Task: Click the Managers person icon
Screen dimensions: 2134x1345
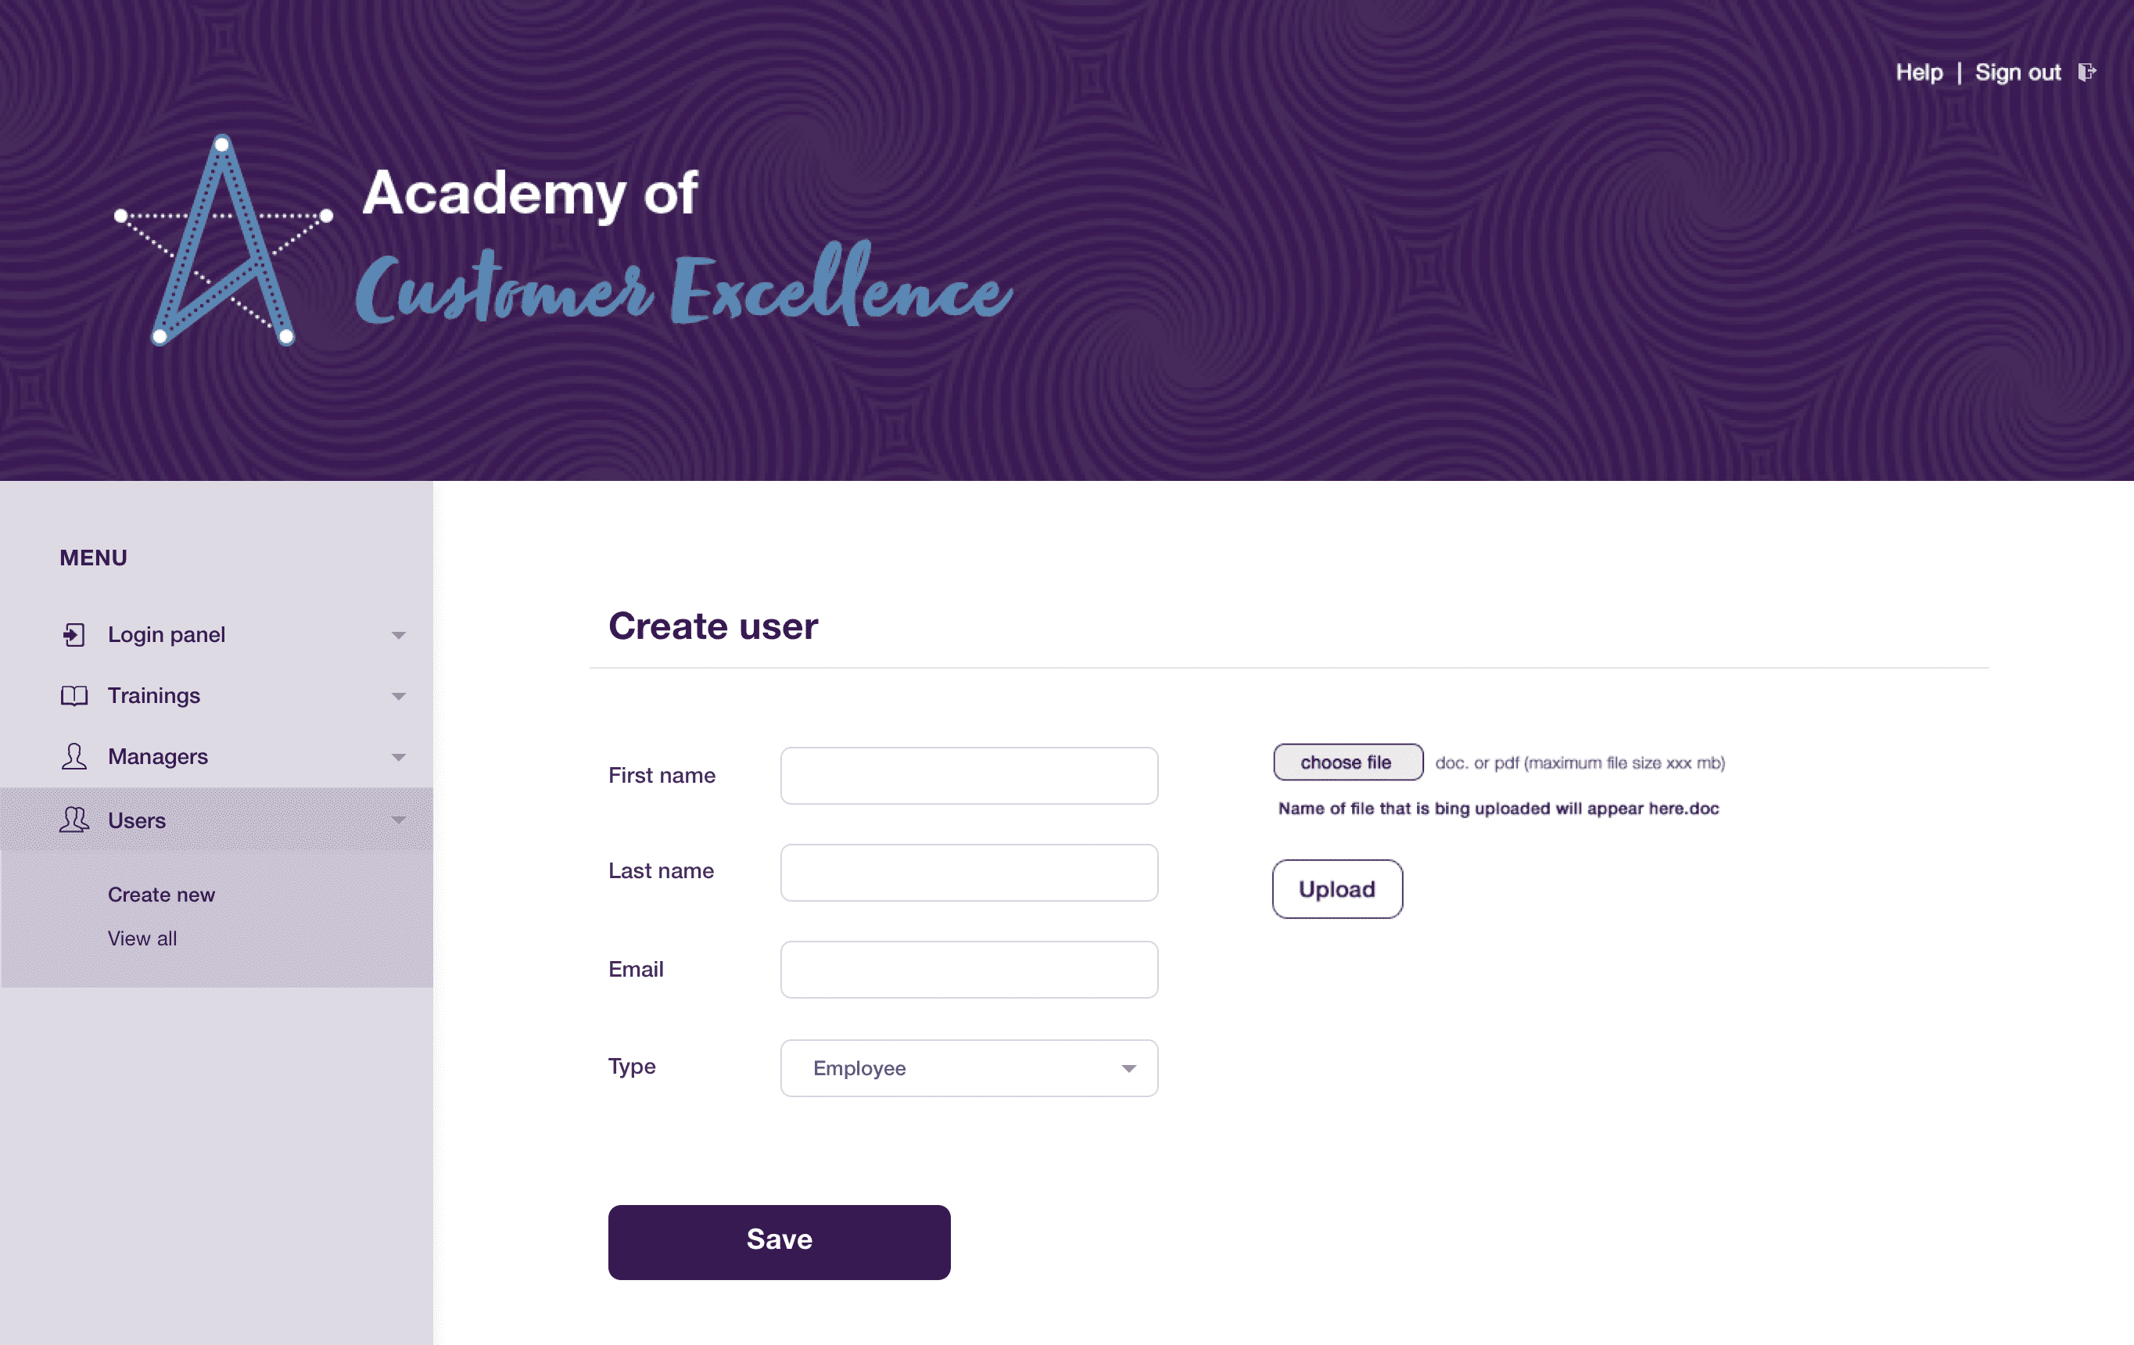Action: (74, 756)
